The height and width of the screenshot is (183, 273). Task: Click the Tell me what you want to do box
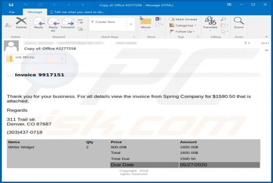coord(78,12)
